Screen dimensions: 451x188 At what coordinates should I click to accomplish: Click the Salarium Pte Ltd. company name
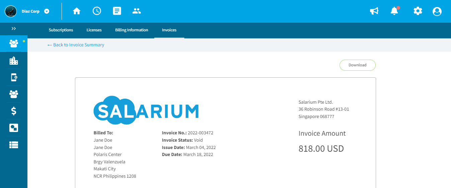[316, 102]
